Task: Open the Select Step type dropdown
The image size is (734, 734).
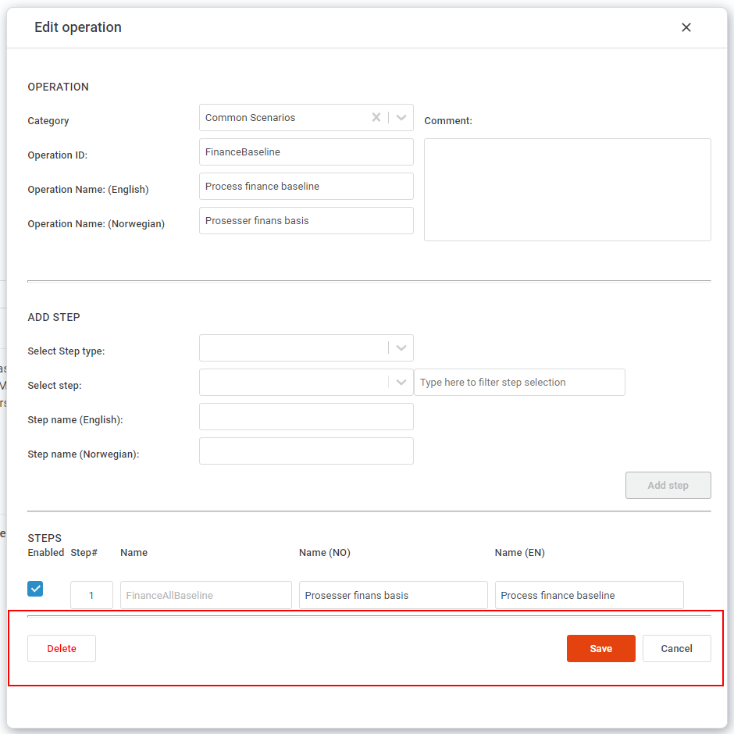Action: pyautogui.click(x=306, y=347)
